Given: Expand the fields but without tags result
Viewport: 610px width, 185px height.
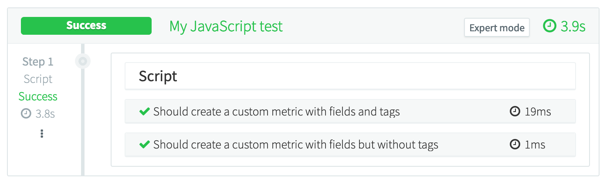Looking at the screenshot, I should [x=296, y=145].
